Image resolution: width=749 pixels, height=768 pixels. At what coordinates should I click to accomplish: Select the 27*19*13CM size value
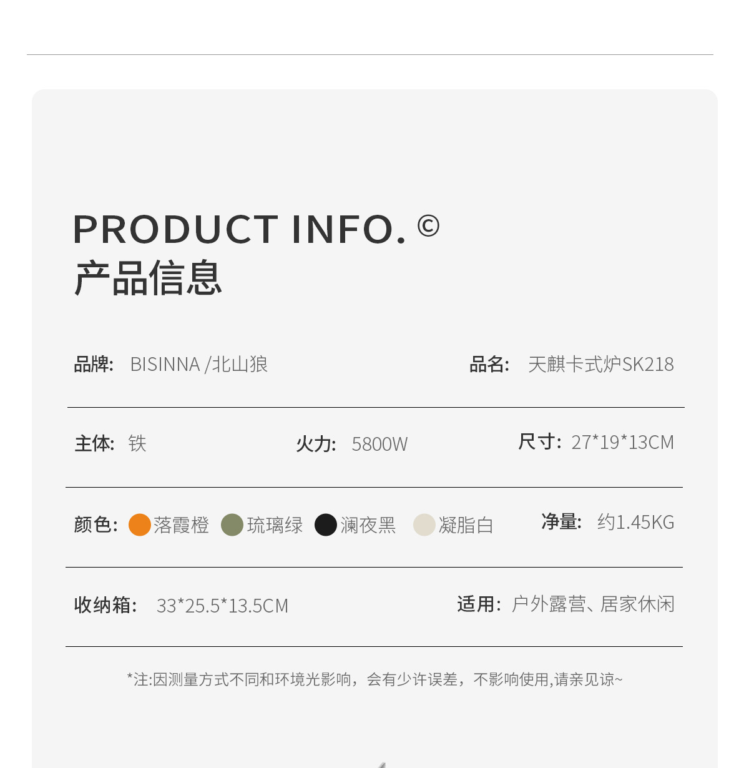coord(622,442)
